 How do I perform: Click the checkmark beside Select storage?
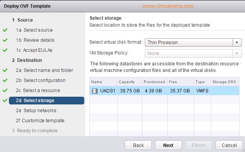5,100
